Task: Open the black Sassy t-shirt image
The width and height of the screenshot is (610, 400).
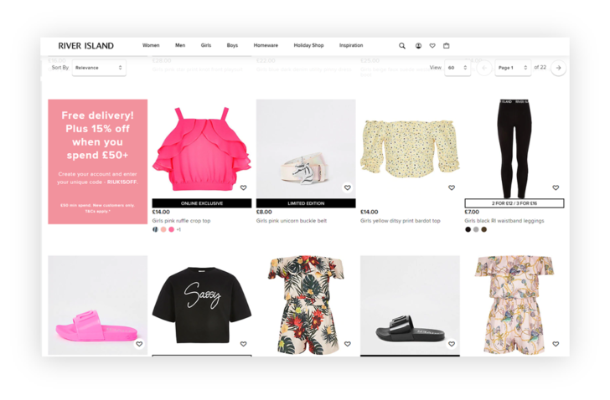Action: 201,305
